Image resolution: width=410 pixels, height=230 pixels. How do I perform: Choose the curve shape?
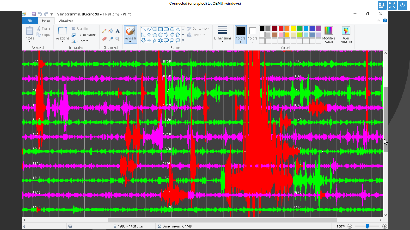pos(149,29)
